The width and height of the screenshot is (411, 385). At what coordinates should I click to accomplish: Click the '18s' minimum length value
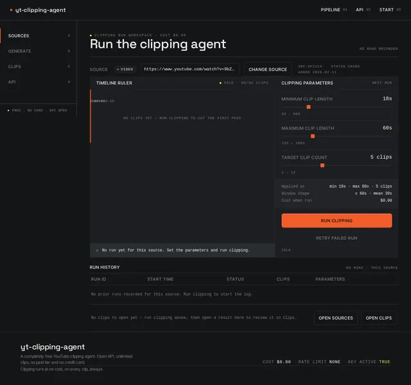pos(387,98)
